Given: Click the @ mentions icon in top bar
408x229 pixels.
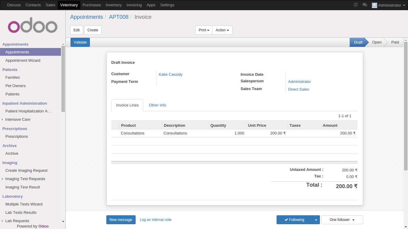Looking at the screenshot, I should [x=355, y=5].
